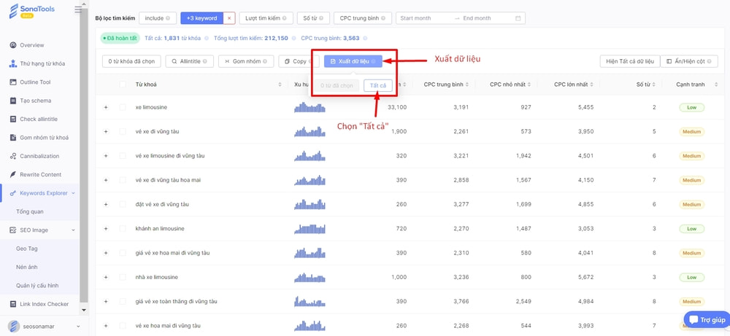Screen dimensions: 730x336
Task: Open Thứ hạng từ khóa in sidebar
Action: pyautogui.click(x=42, y=63)
